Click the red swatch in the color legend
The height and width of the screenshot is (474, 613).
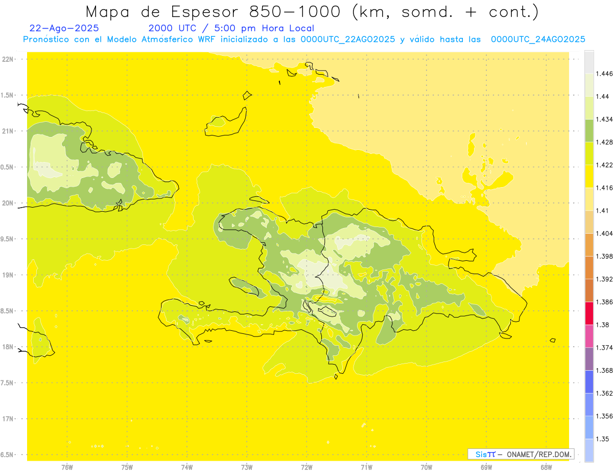pos(589,313)
